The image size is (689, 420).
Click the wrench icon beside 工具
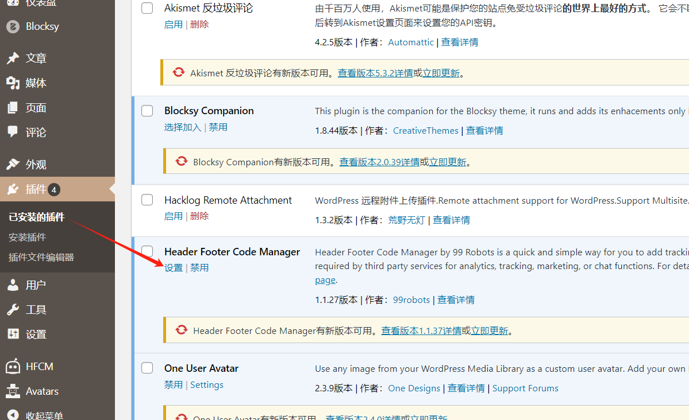13,309
